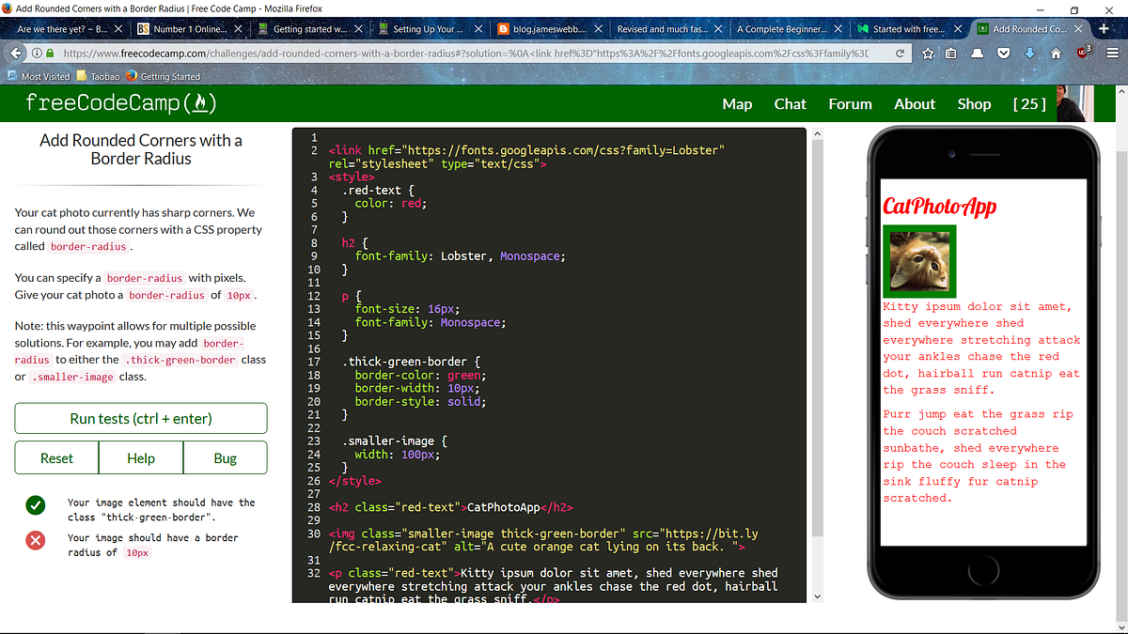This screenshot has width=1128, height=634.
Task: Click the profile picture in the top right
Action: tap(1074, 103)
